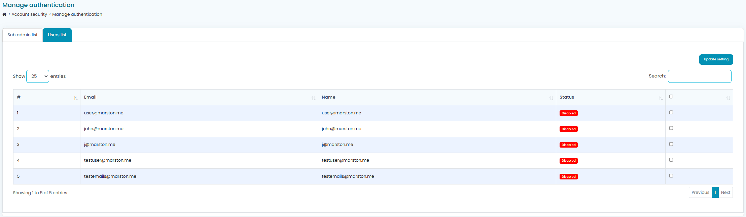Sort table by # column arrows

coord(75,98)
